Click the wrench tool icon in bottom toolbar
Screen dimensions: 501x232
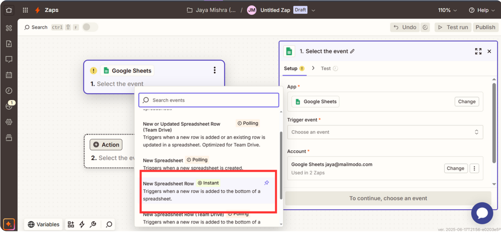[93, 224]
